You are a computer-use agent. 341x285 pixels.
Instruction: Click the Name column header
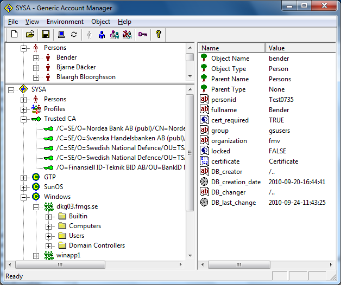pyautogui.click(x=231, y=48)
